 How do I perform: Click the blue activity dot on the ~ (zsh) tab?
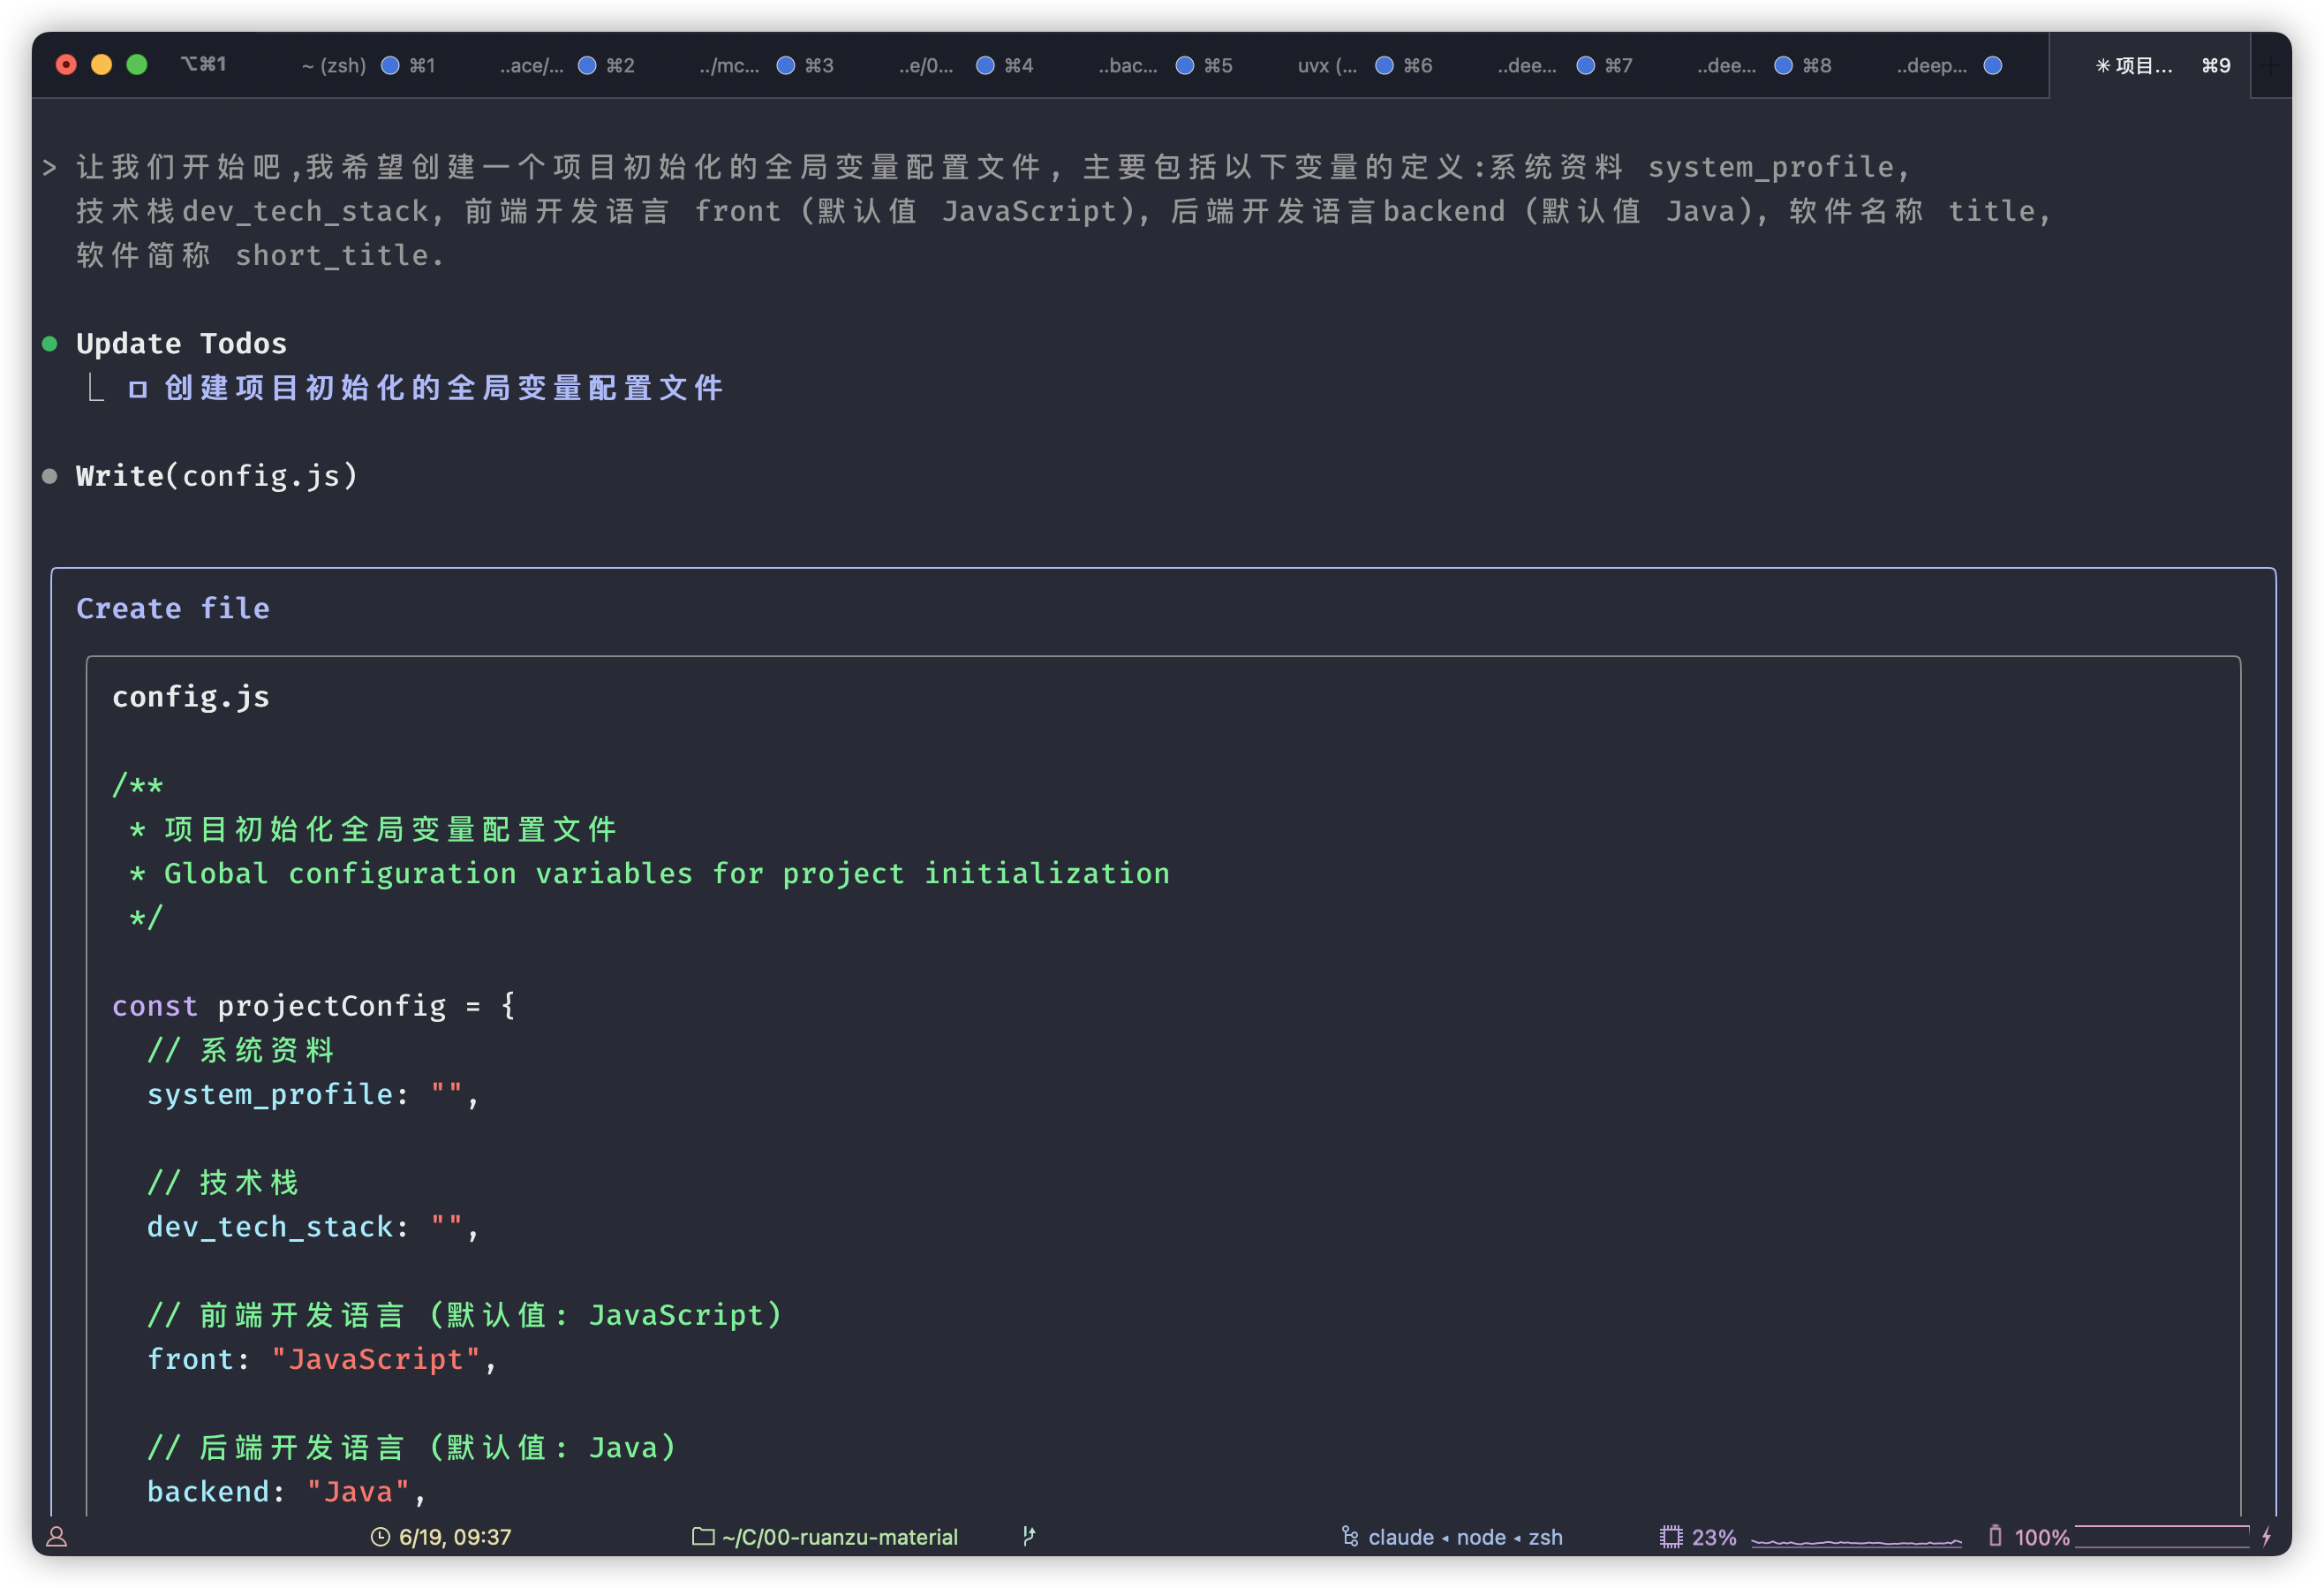tap(391, 66)
